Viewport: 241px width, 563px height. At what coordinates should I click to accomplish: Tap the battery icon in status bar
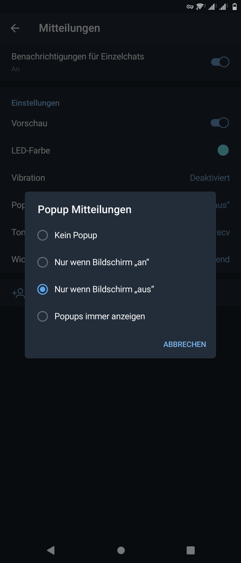(x=235, y=6)
